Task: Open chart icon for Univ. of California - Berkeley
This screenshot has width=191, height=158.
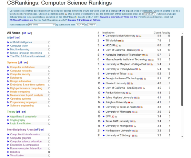Action: pyautogui.click(x=142, y=50)
